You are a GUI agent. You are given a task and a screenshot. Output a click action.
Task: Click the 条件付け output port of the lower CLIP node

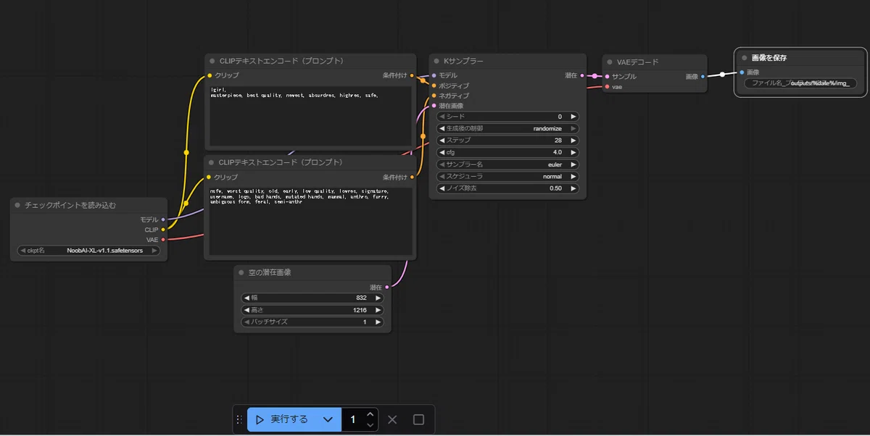[x=412, y=177]
